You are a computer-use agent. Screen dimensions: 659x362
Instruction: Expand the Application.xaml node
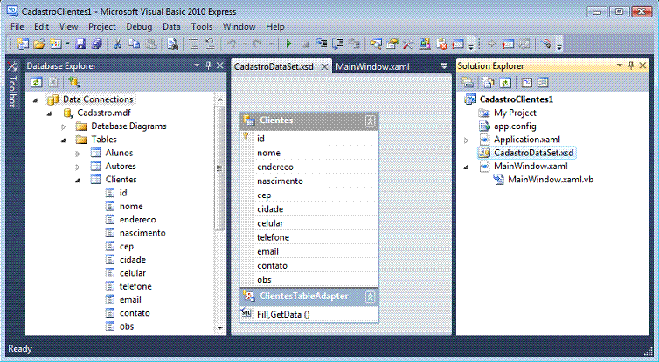click(x=466, y=140)
